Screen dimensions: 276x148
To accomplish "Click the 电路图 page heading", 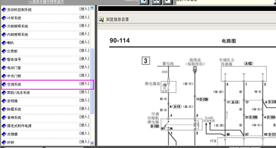I will tap(229, 41).
